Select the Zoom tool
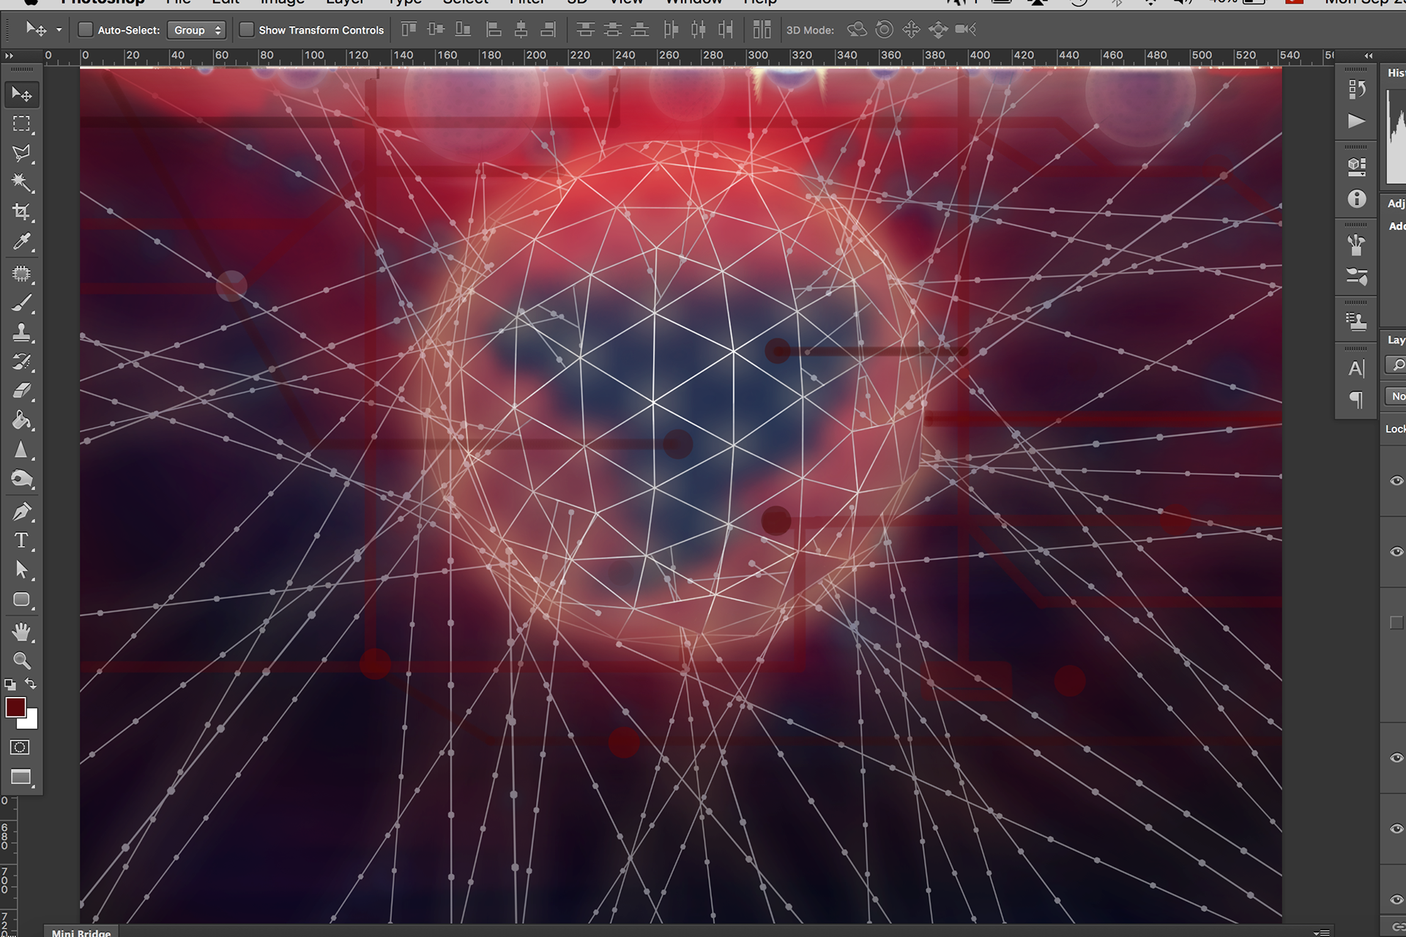Screen dimensions: 1406x937 click(x=21, y=660)
